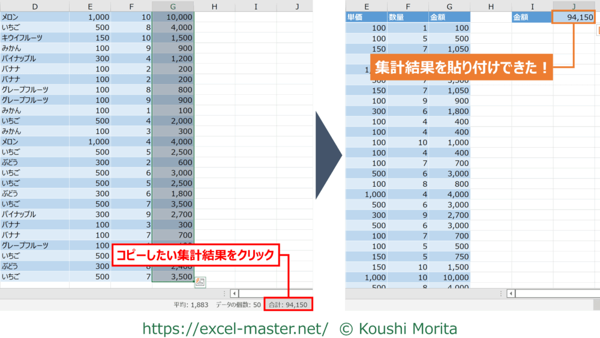Viewport: 600px width, 338px height.
Task: Click the 数量 header cell
Action: (x=407, y=17)
